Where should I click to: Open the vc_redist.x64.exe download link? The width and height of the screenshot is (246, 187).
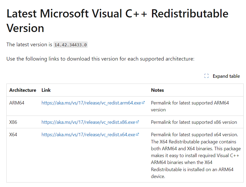(x=88, y=134)
